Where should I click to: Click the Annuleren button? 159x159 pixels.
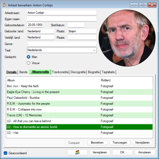tap(145, 152)
